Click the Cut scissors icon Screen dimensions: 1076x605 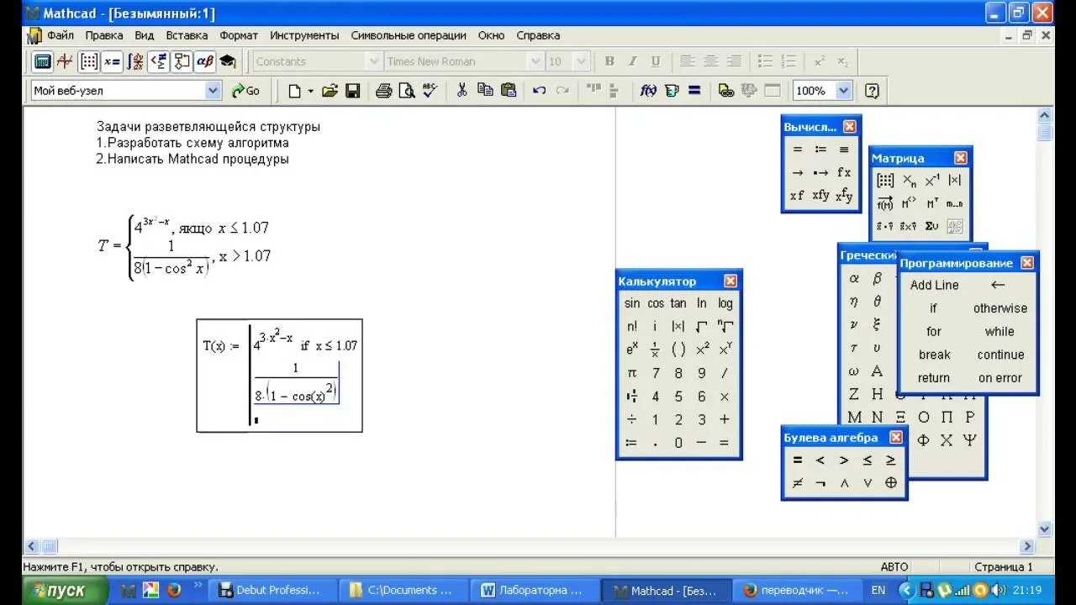(462, 91)
